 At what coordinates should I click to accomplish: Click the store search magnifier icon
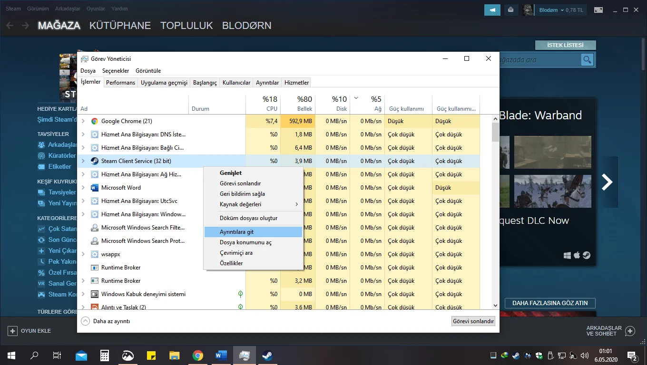(x=588, y=59)
